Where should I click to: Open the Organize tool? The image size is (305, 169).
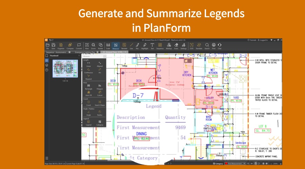[61, 46]
